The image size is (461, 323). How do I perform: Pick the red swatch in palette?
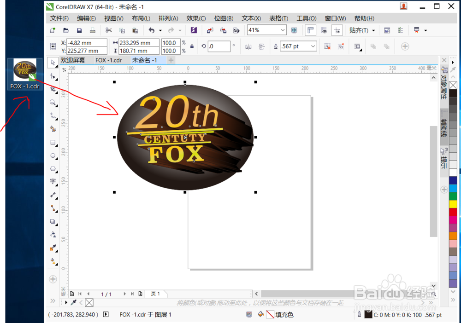click(453, 212)
